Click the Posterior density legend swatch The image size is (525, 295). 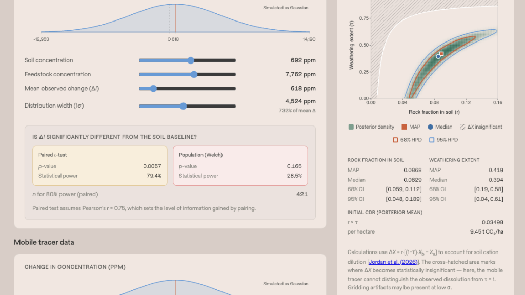(351, 127)
